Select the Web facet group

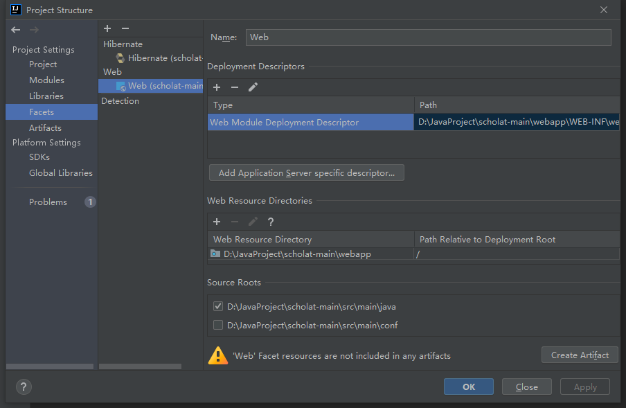(x=112, y=72)
